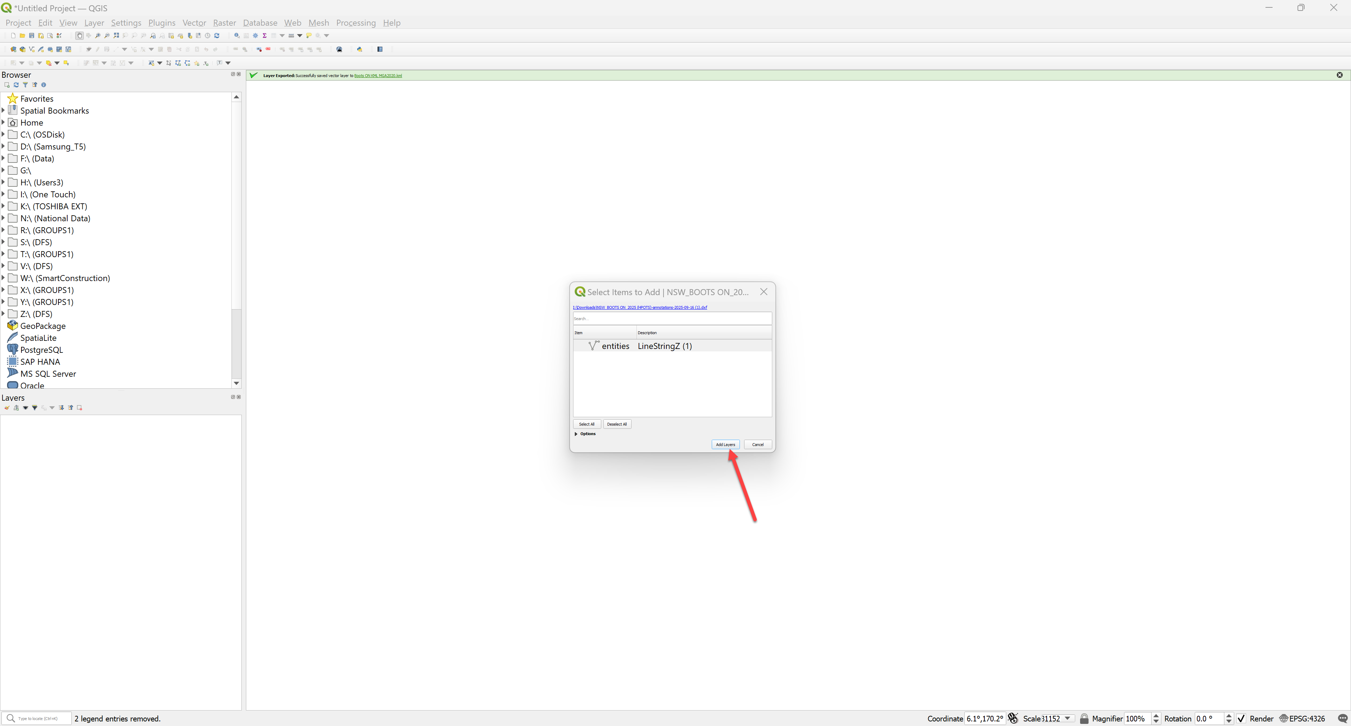Screen dimensions: 1351x726
Task: Click the Temporal Controller clock icon
Action: [x=208, y=36]
